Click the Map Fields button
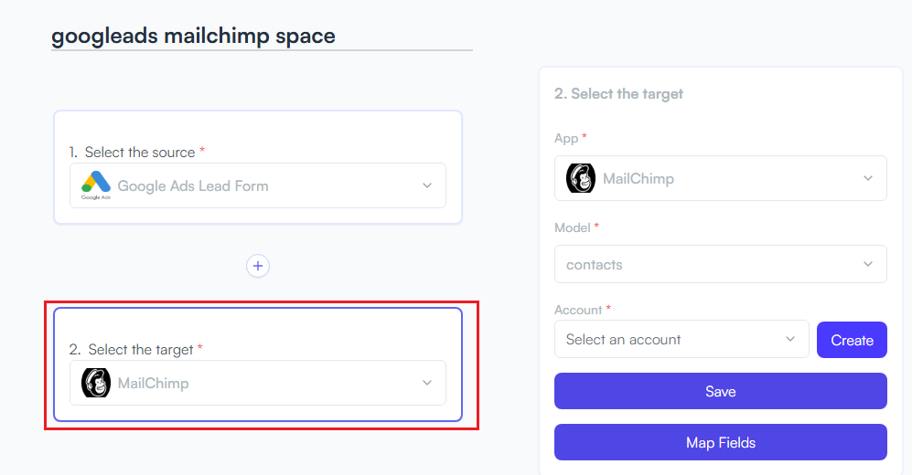Viewport: 912px width, 475px height. [720, 442]
